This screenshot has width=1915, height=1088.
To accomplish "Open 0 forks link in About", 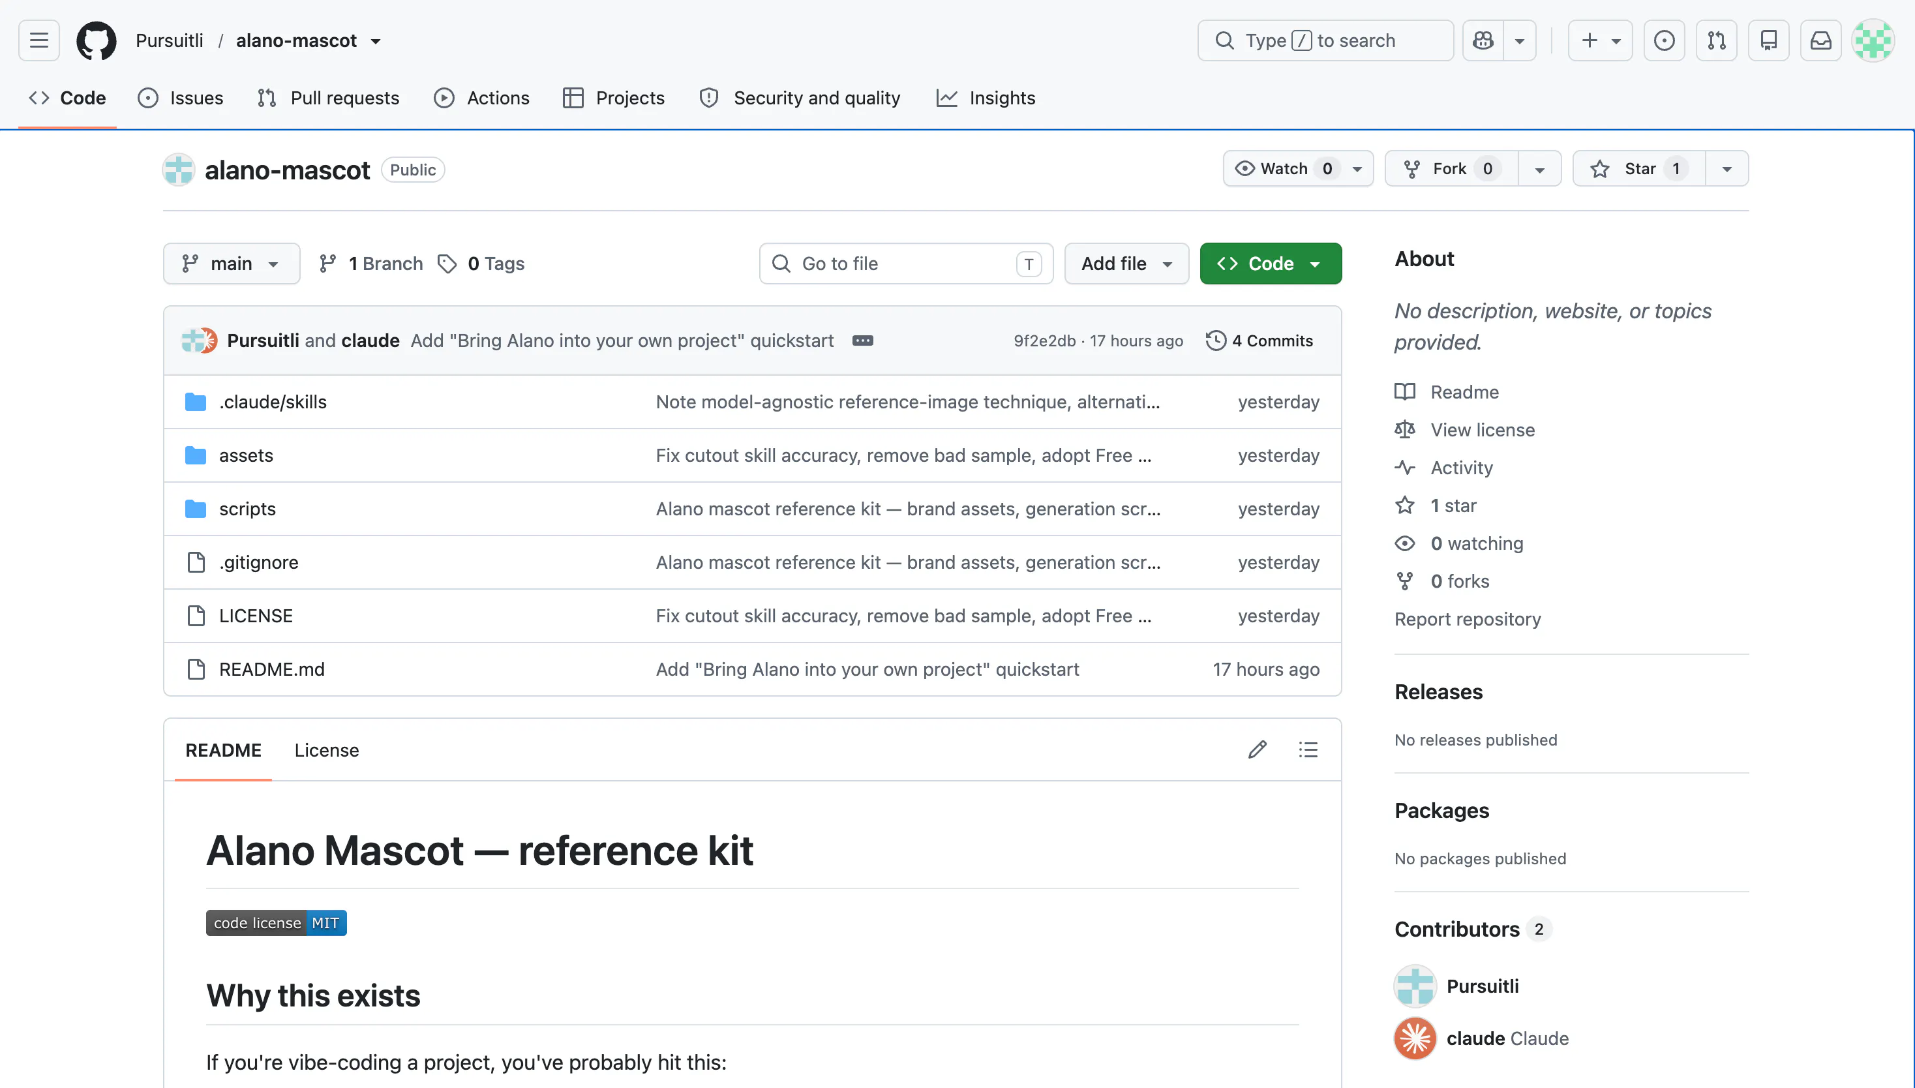I will point(1459,581).
